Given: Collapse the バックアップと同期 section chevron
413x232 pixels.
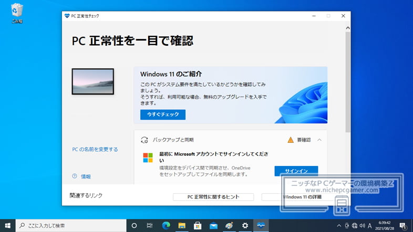Looking at the screenshot, I should [319, 140].
